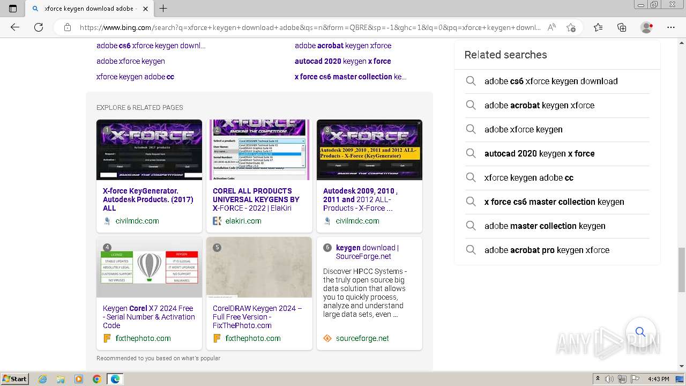
Task: Launch Google Chrome from the taskbar
Action: 96,379
